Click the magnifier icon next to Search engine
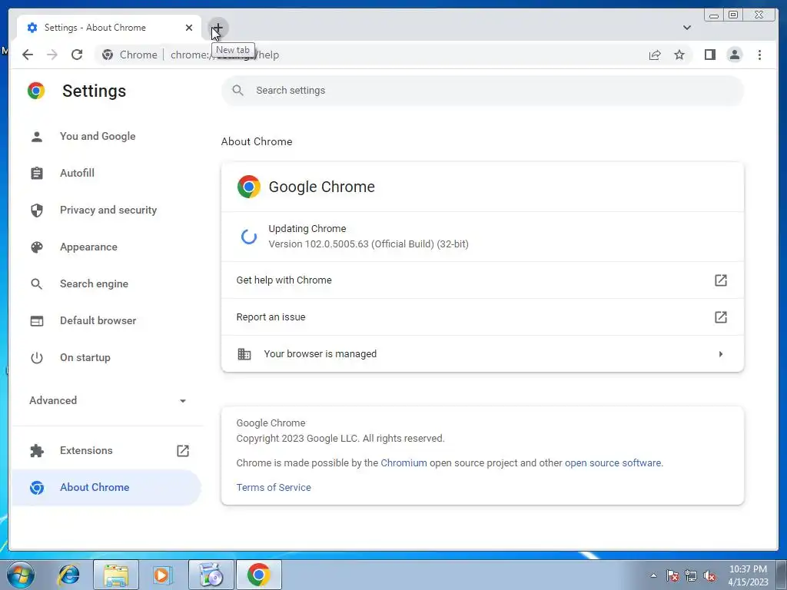This screenshot has height=590, width=787. [x=37, y=284]
